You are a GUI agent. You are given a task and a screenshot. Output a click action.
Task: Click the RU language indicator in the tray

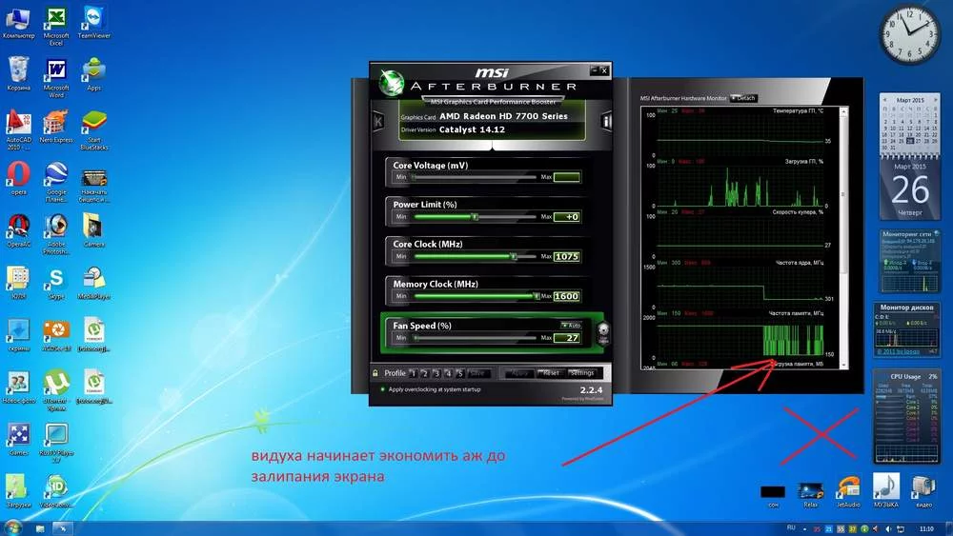[x=791, y=528]
